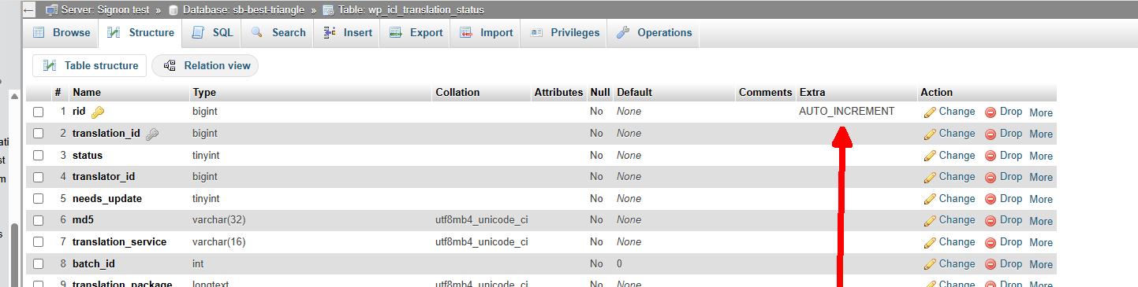Screen dimensions: 1138x287
Task: Click the left panel scrollbar up arrow
Action: click(14, 96)
